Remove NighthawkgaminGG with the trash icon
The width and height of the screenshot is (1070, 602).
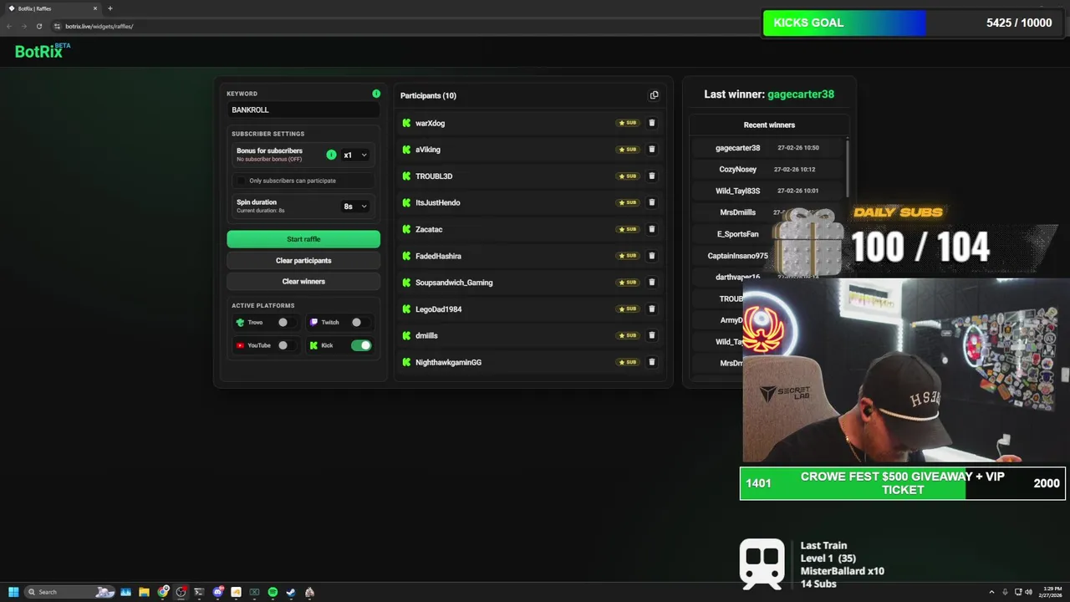(x=652, y=362)
